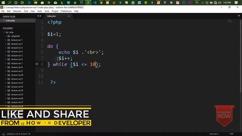
Task: Select lecture no10 folder
Action: pos(17,75)
